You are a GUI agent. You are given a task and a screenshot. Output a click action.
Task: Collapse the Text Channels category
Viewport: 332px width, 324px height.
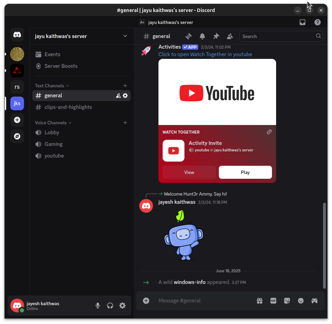click(x=52, y=86)
